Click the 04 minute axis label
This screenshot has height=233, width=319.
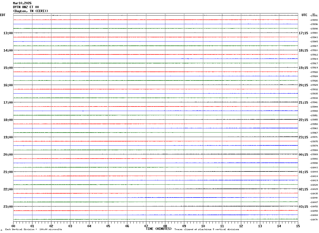[89, 226]
